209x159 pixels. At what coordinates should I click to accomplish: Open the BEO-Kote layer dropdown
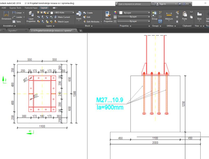[73, 12]
